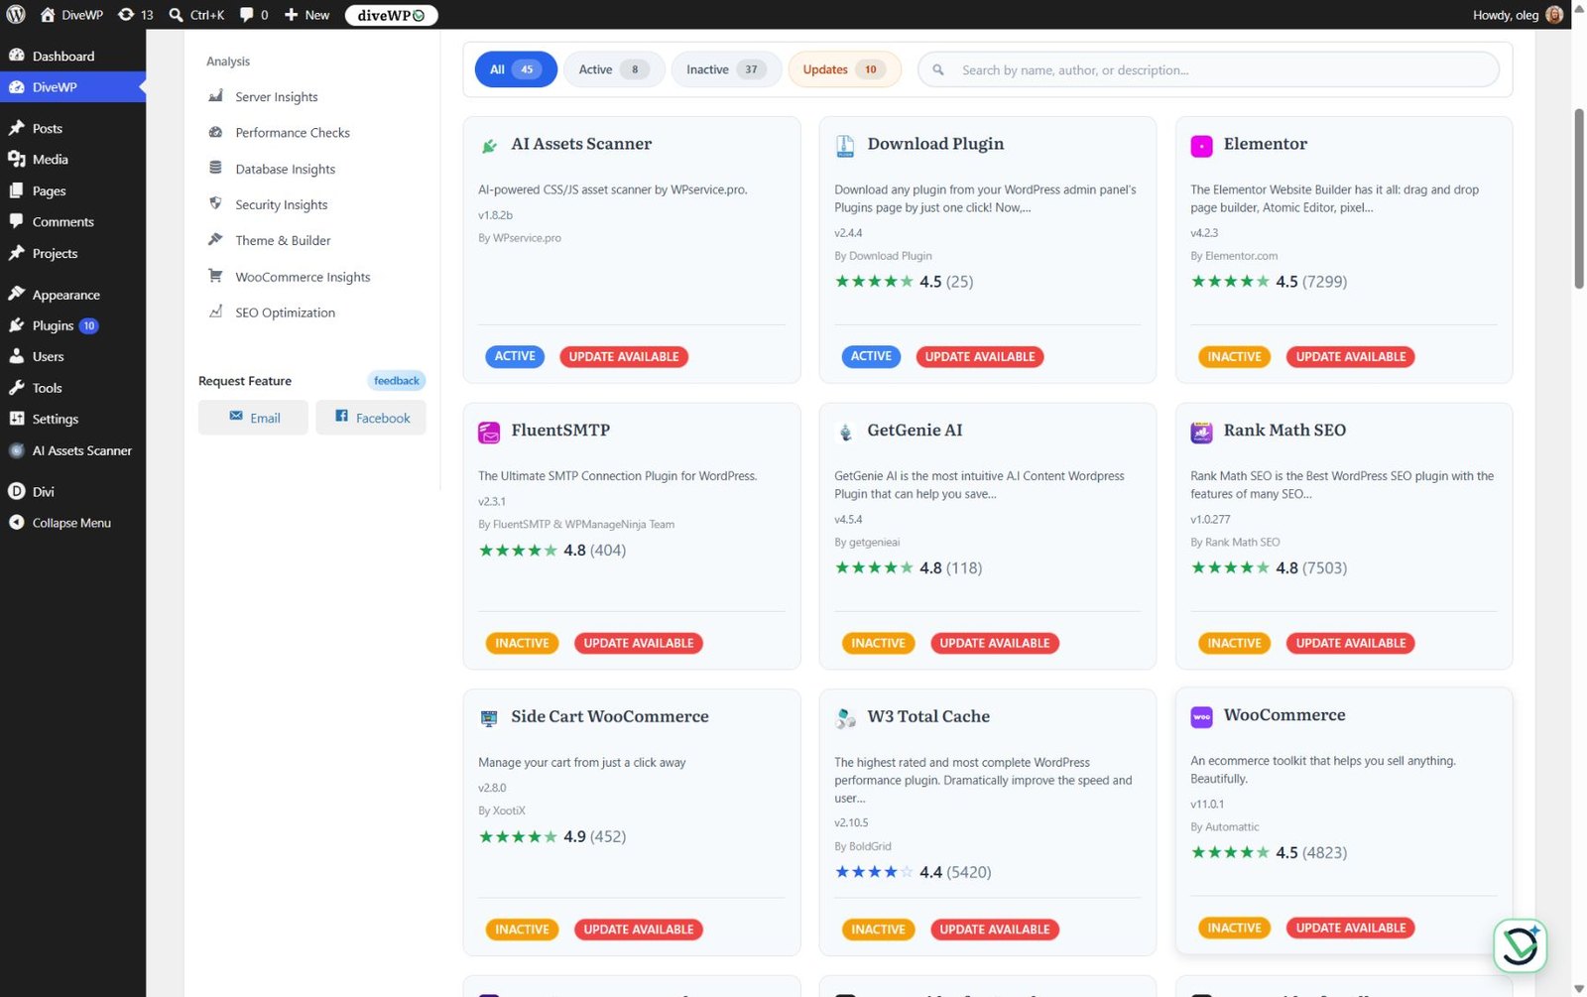Click the Email request feature button

click(253, 418)
